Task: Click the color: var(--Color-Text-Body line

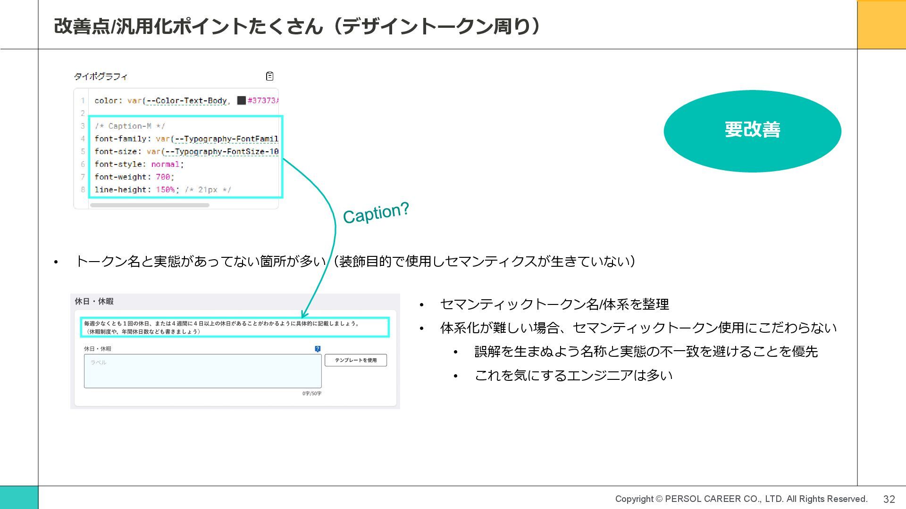Action: 186,100
